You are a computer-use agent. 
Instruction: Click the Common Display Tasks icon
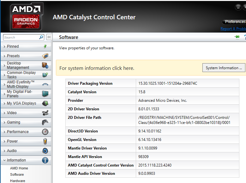(x=45, y=75)
